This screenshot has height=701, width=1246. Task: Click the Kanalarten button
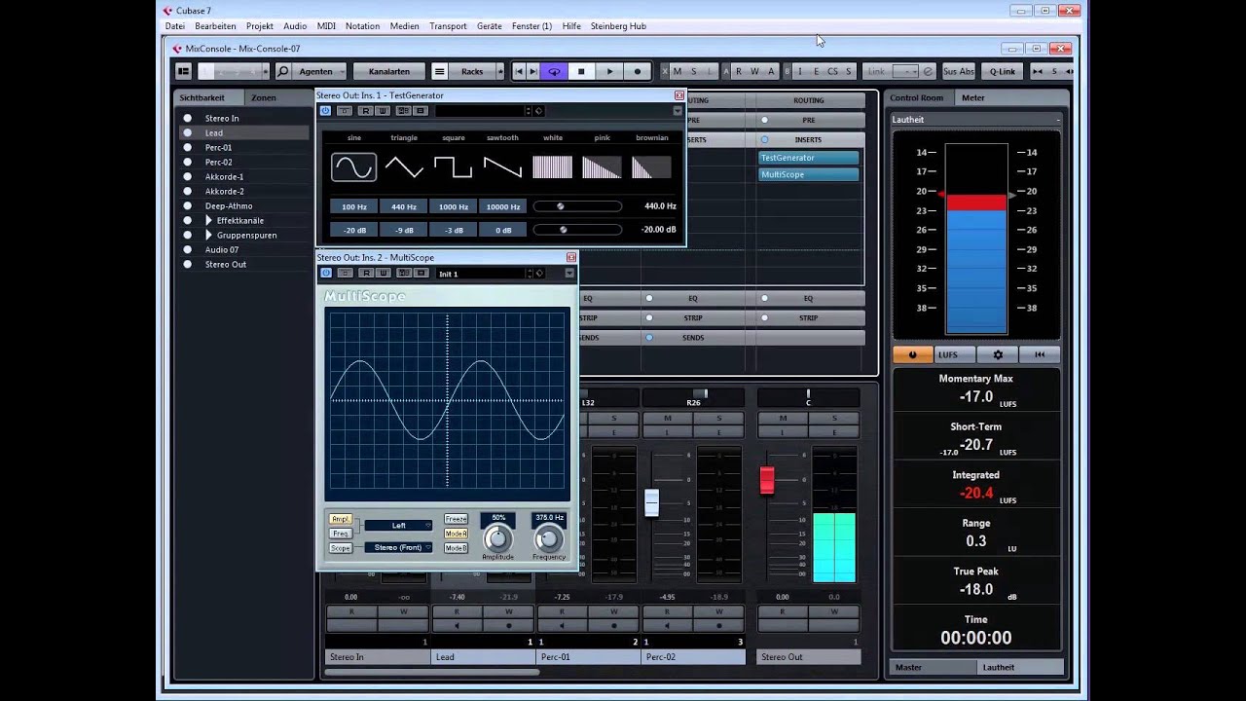(x=389, y=71)
